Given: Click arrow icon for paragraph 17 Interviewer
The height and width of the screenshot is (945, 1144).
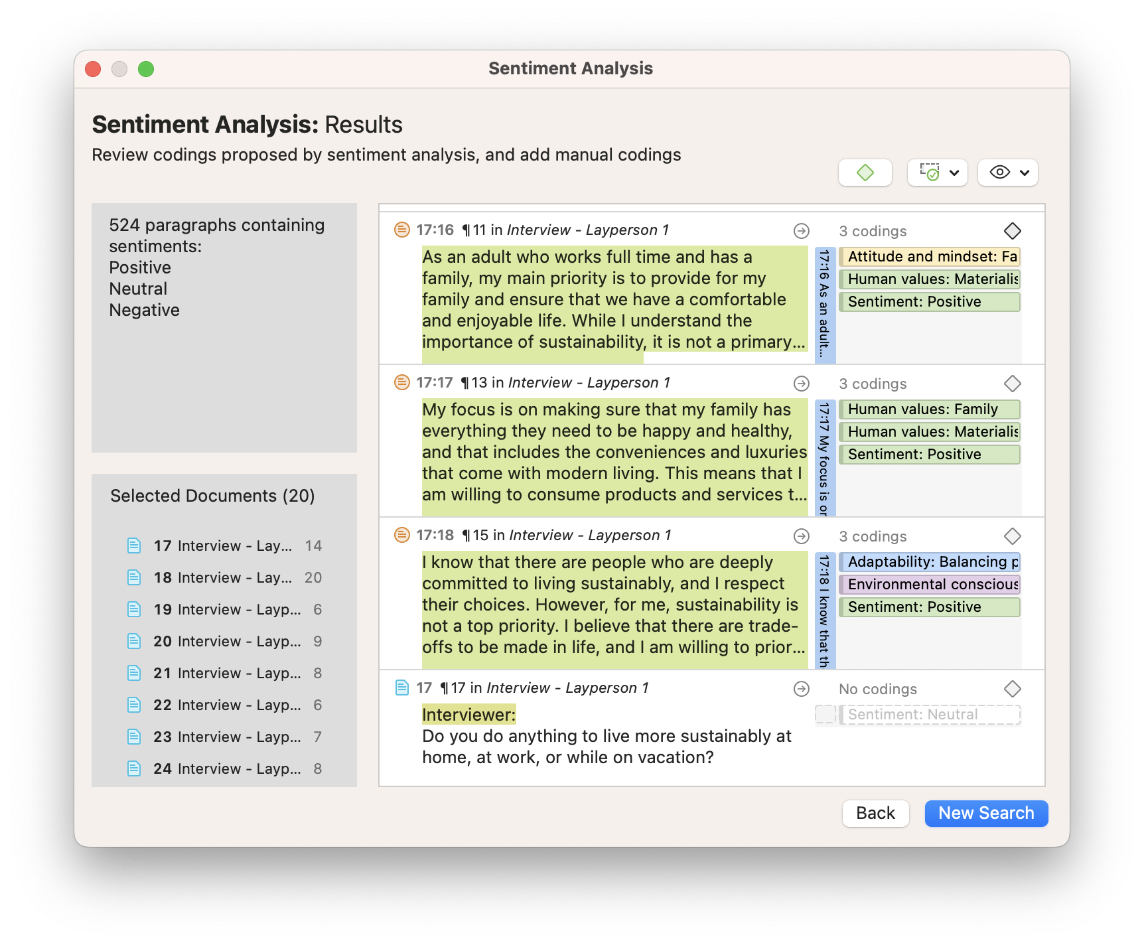Looking at the screenshot, I should tap(802, 689).
